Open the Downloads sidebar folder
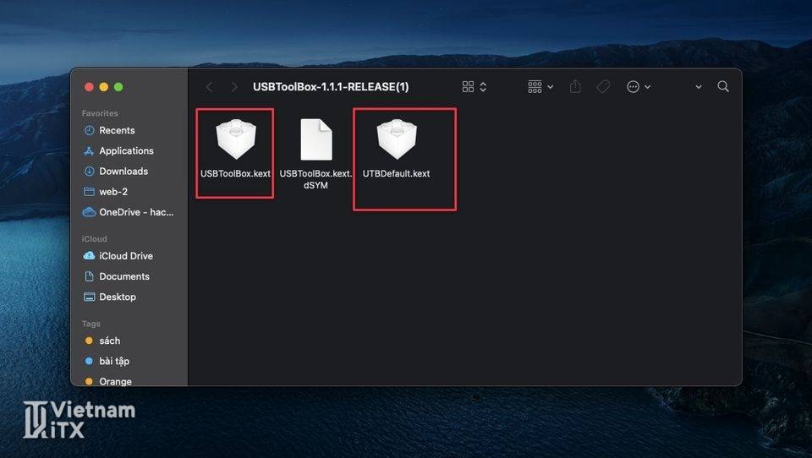This screenshot has height=458, width=812. click(x=123, y=171)
